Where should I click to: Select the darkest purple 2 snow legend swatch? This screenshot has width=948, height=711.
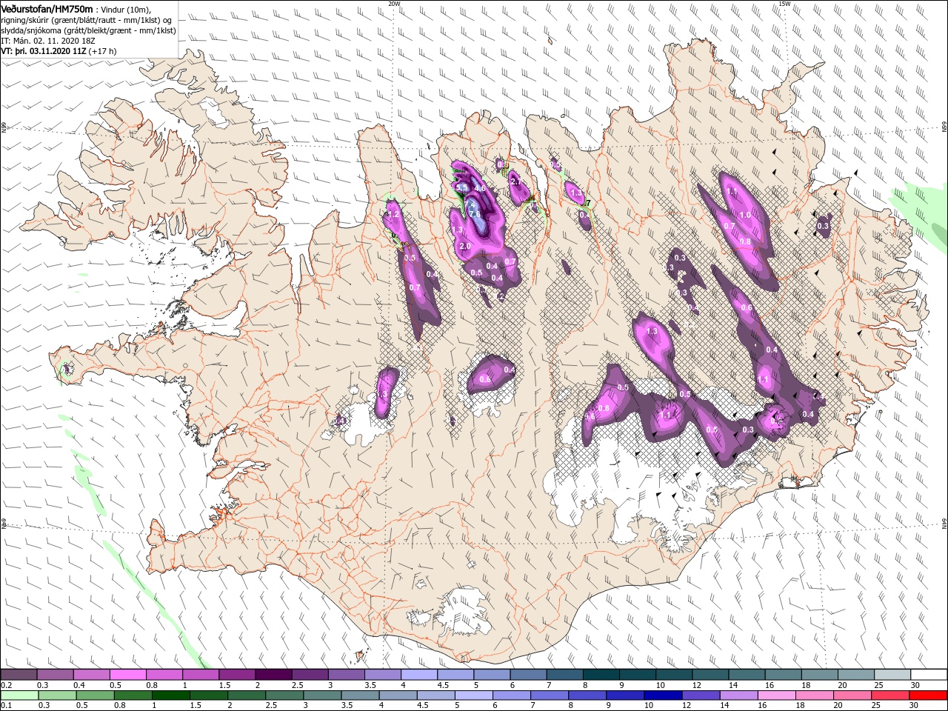tap(273, 675)
